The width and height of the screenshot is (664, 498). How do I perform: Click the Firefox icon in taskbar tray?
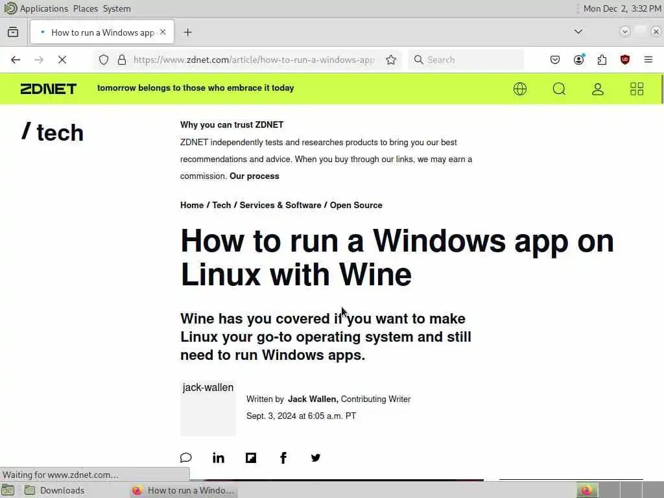pyautogui.click(x=586, y=490)
